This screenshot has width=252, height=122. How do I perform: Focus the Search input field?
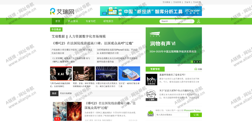175,21
